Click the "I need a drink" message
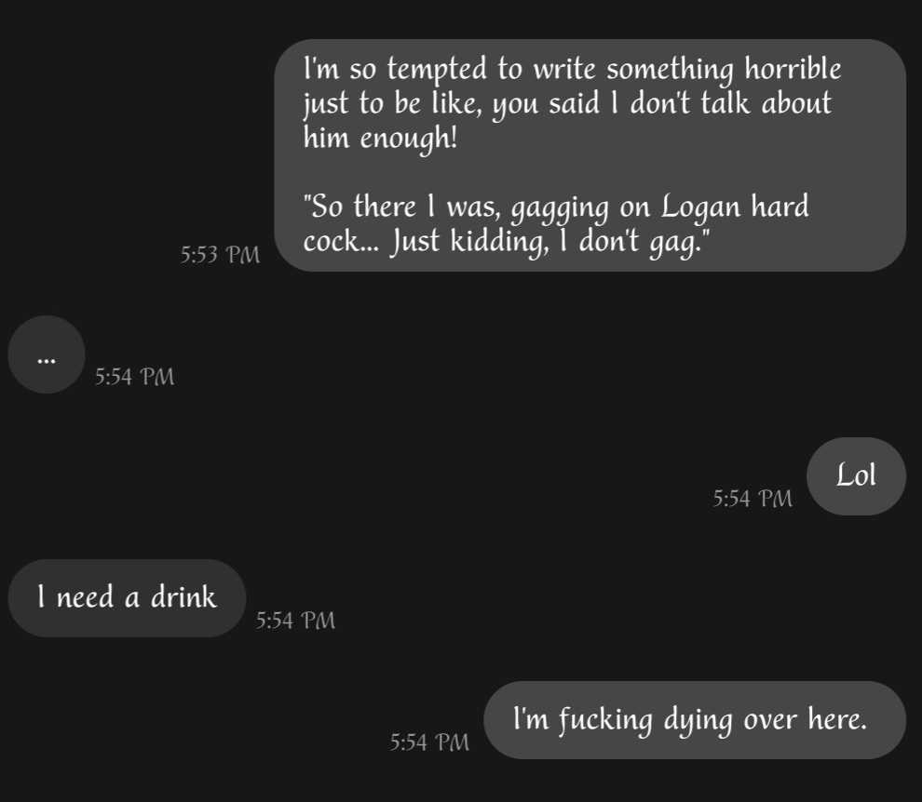This screenshot has height=802, width=922. click(127, 598)
